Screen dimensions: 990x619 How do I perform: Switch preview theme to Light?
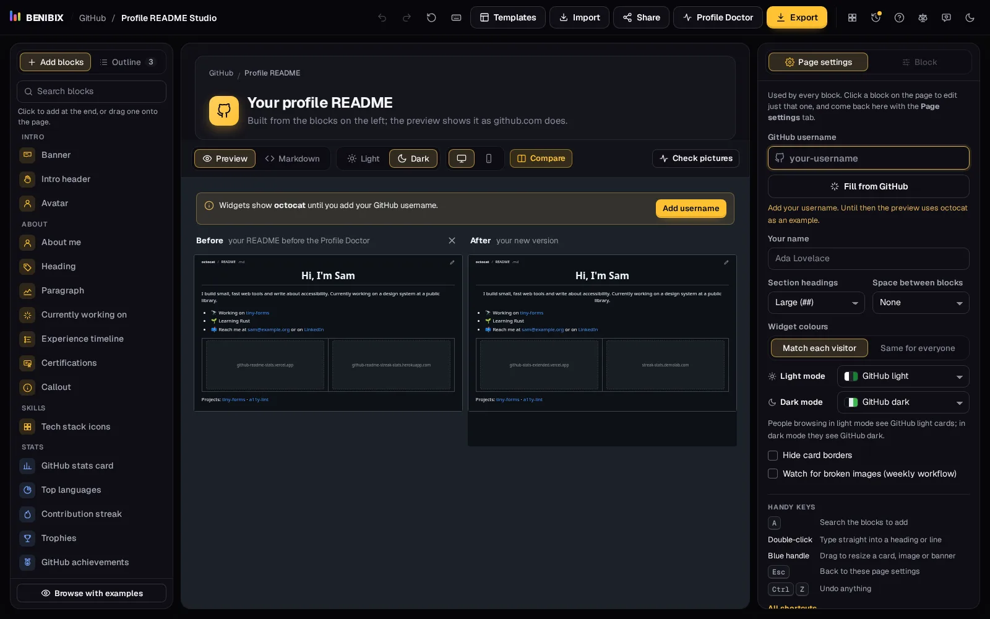click(363, 158)
